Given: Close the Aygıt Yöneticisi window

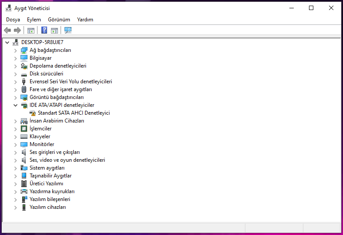Looking at the screenshot, I should [x=331, y=8].
